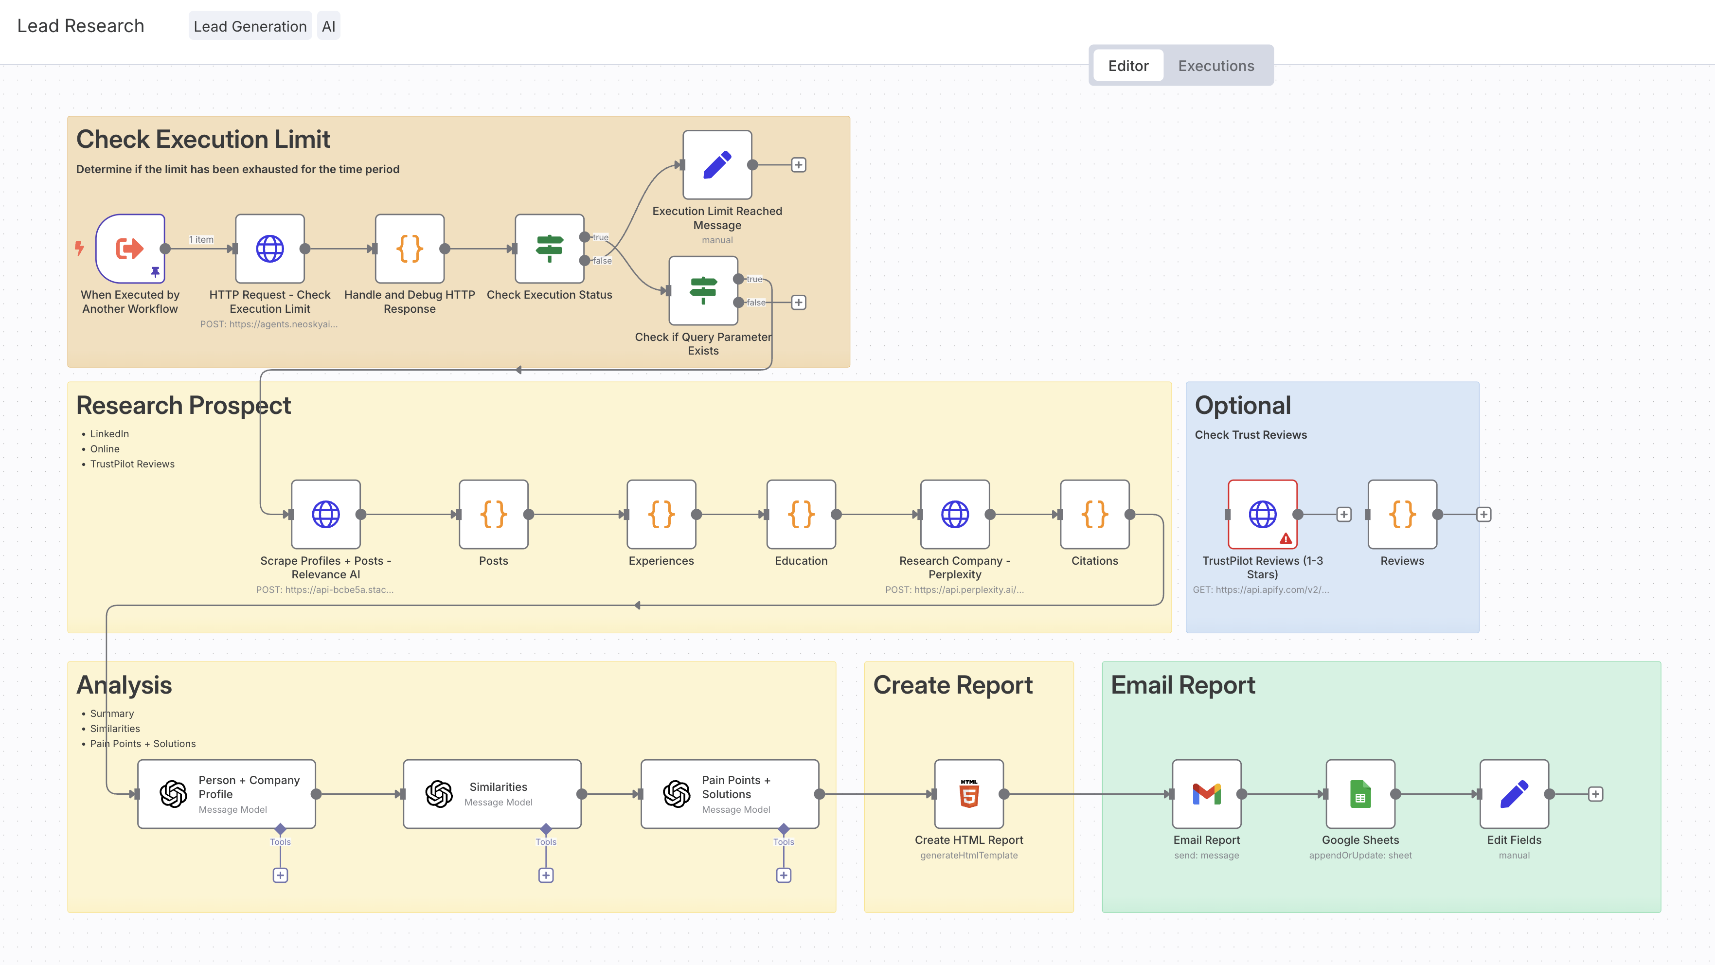The height and width of the screenshot is (965, 1715).
Task: Select the TrustPilot Reviews node with warning
Action: (1262, 514)
